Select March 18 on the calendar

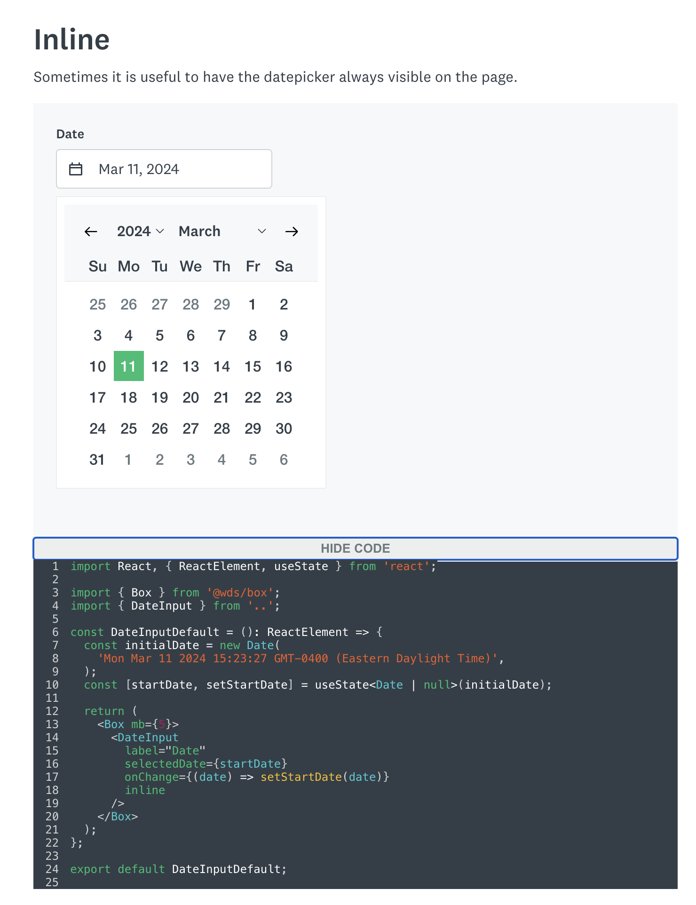(x=128, y=397)
